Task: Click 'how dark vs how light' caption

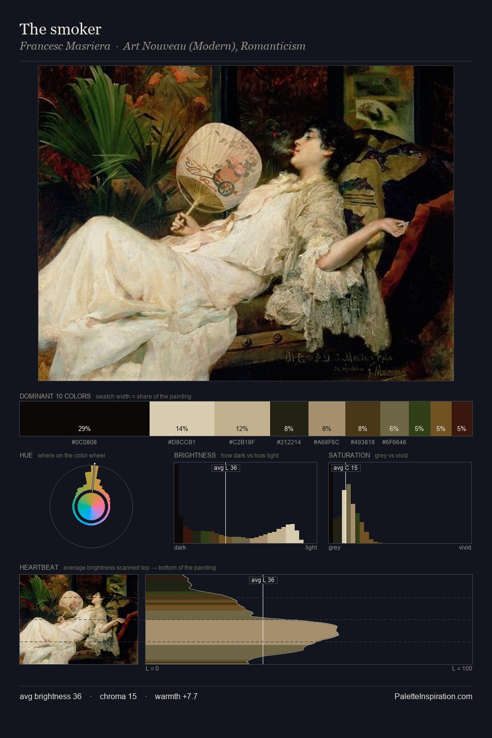Action: [250, 456]
